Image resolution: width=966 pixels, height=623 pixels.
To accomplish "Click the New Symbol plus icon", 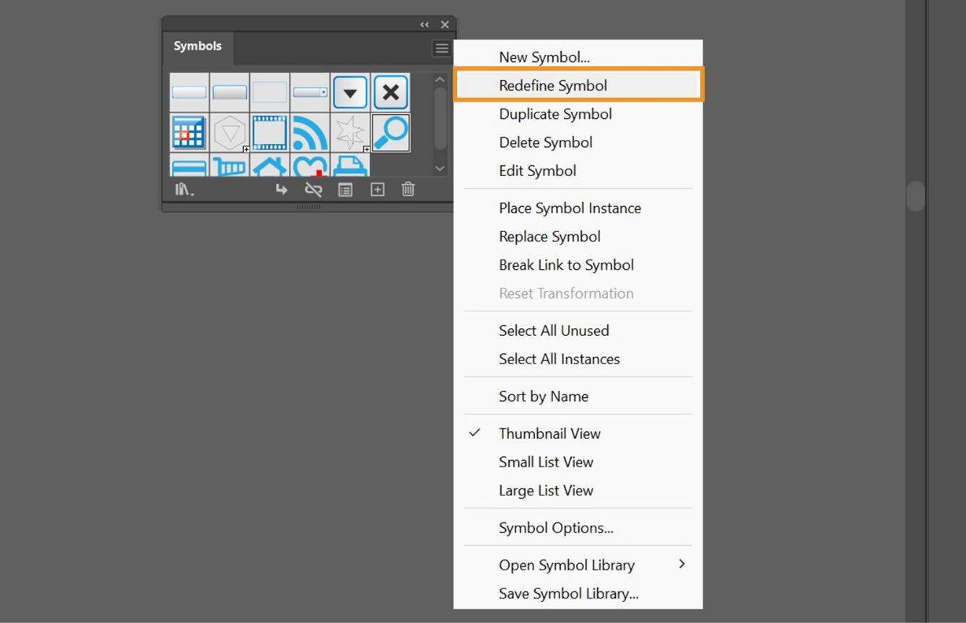I will pyautogui.click(x=378, y=190).
